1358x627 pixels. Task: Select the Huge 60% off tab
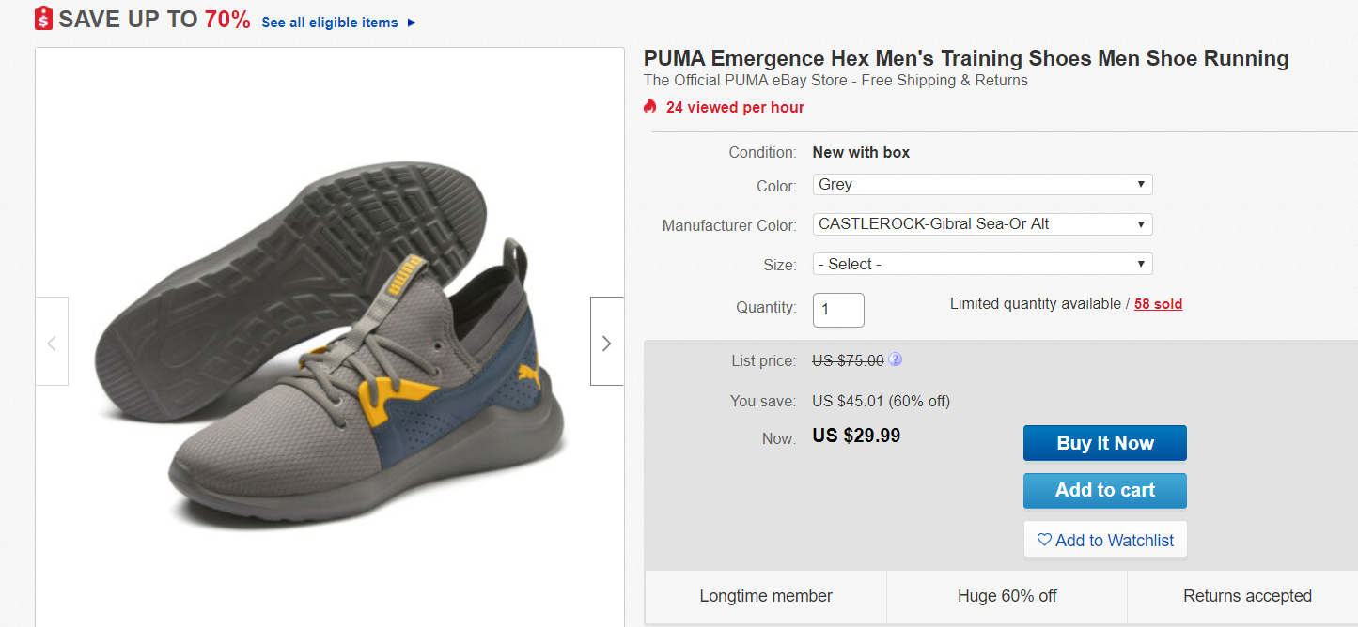point(1007,596)
